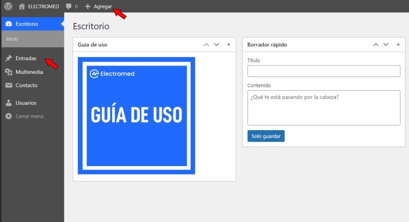Viewport: 409px width, 222px height.
Task: Click the Guía de uso panel title
Action: [x=92, y=45]
